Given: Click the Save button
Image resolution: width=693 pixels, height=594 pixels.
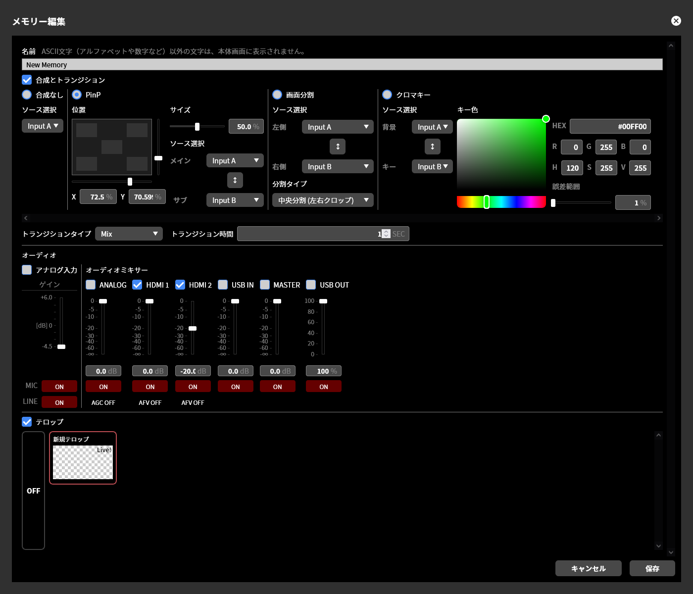Looking at the screenshot, I should 652,568.
